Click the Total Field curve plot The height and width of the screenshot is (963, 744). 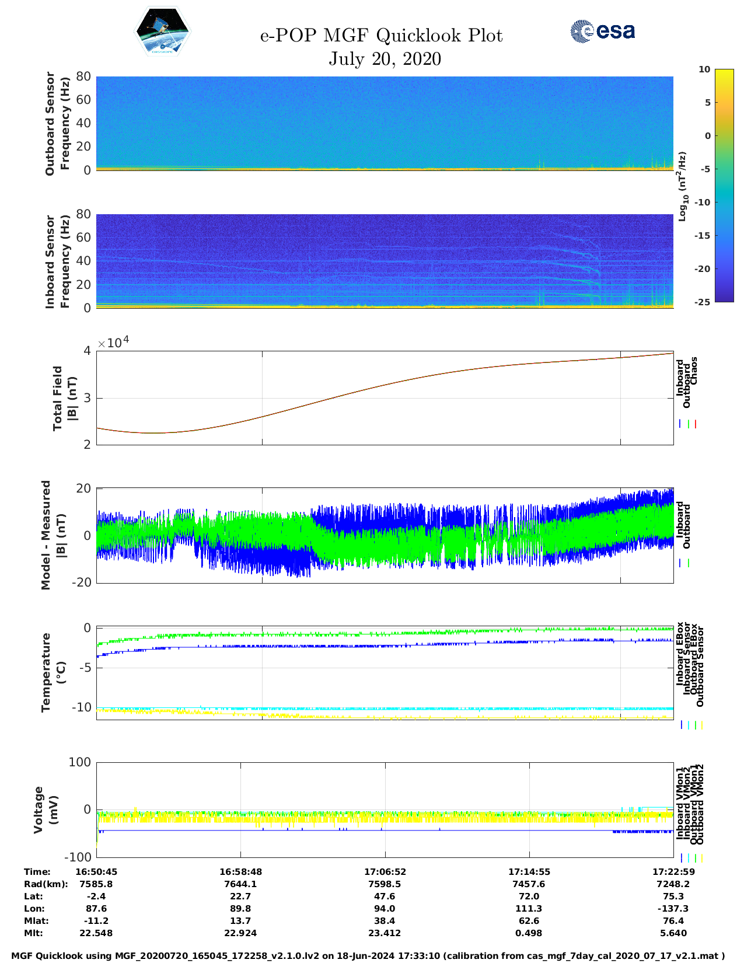pos(385,397)
